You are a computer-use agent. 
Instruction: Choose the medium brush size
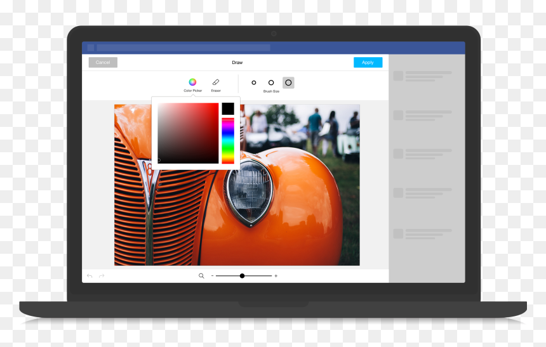pyautogui.click(x=271, y=82)
